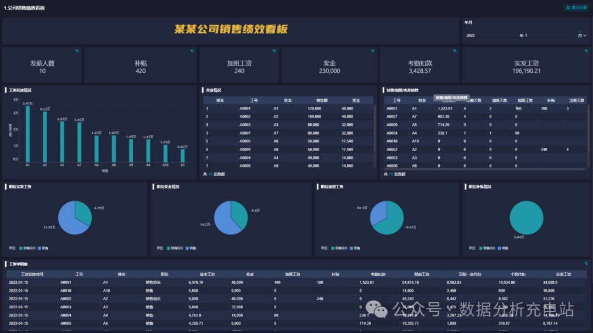
Task: Toggle 销售组长 legend in 职位补贴情况 pie
Action: [487, 248]
